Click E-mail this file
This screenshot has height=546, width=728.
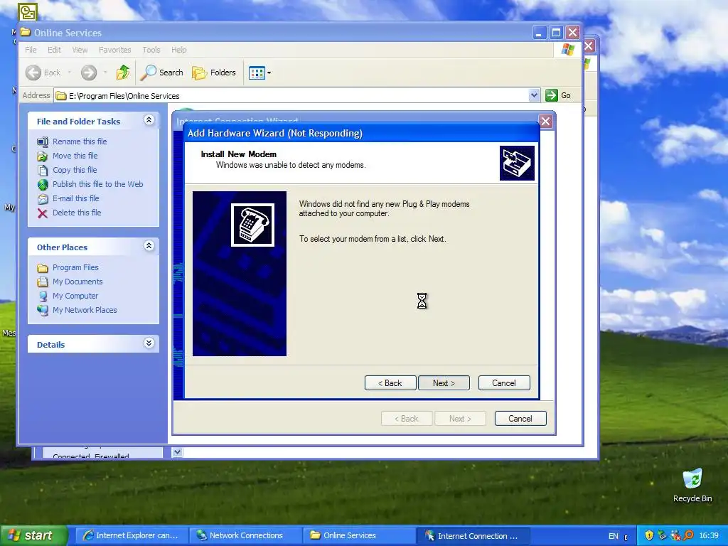tap(75, 198)
